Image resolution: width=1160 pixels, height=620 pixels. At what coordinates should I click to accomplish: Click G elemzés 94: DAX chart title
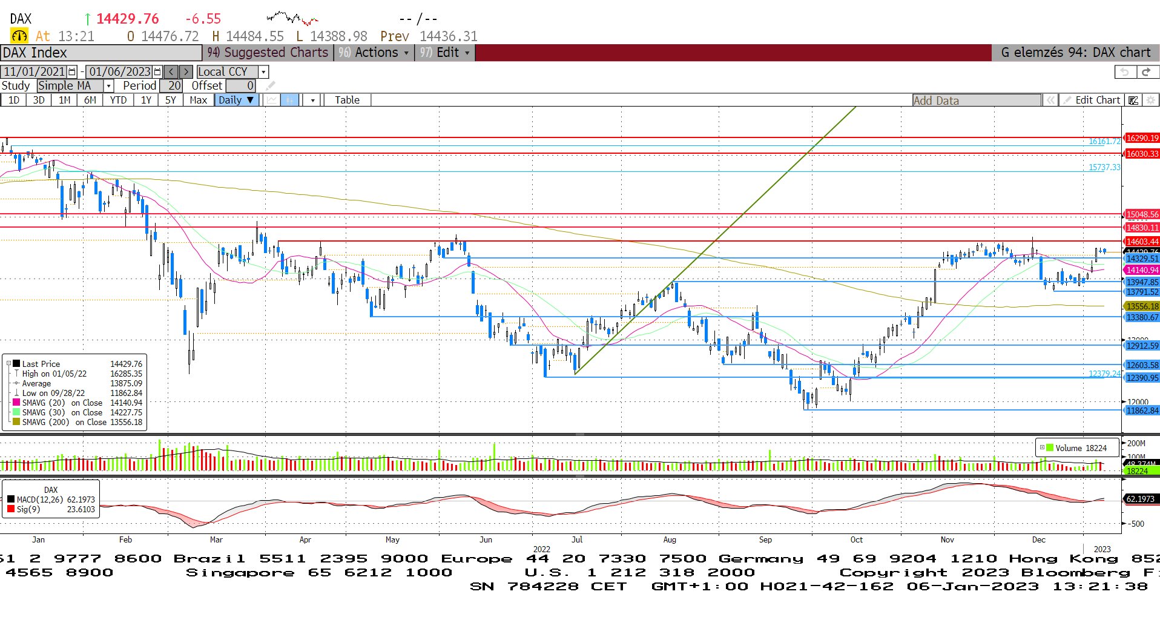(x=1075, y=53)
